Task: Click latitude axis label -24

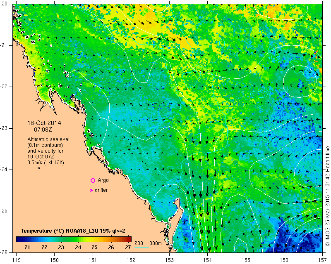Action: [4, 170]
